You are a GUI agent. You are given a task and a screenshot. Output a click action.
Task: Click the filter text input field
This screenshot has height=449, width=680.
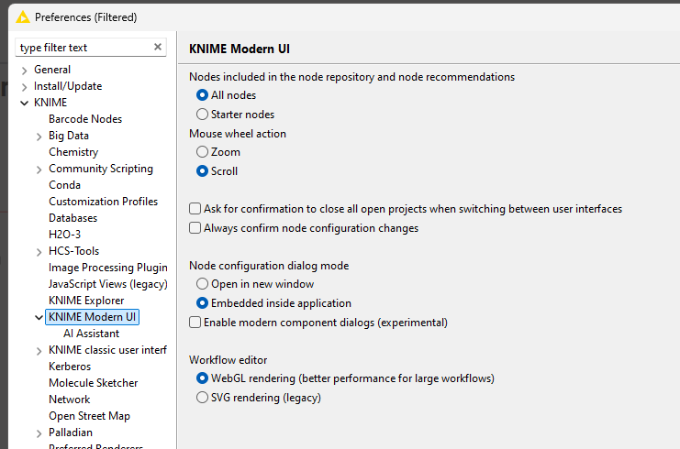81,48
